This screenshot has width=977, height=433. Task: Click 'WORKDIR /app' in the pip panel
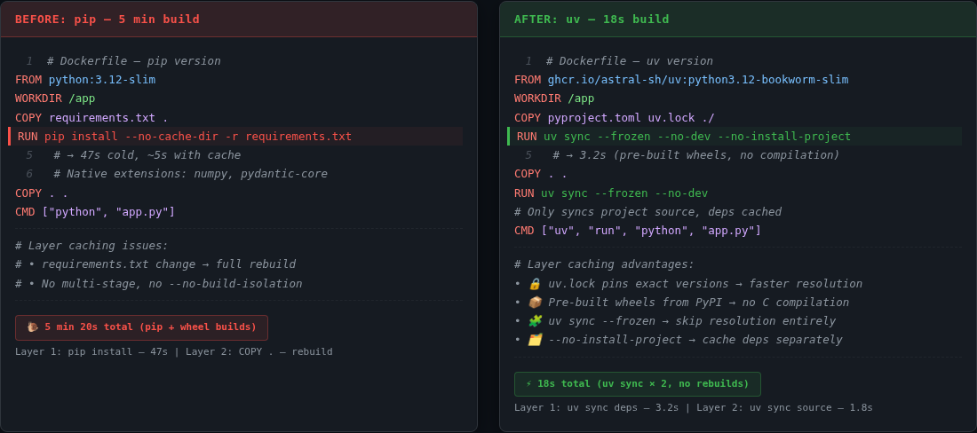[x=55, y=98]
